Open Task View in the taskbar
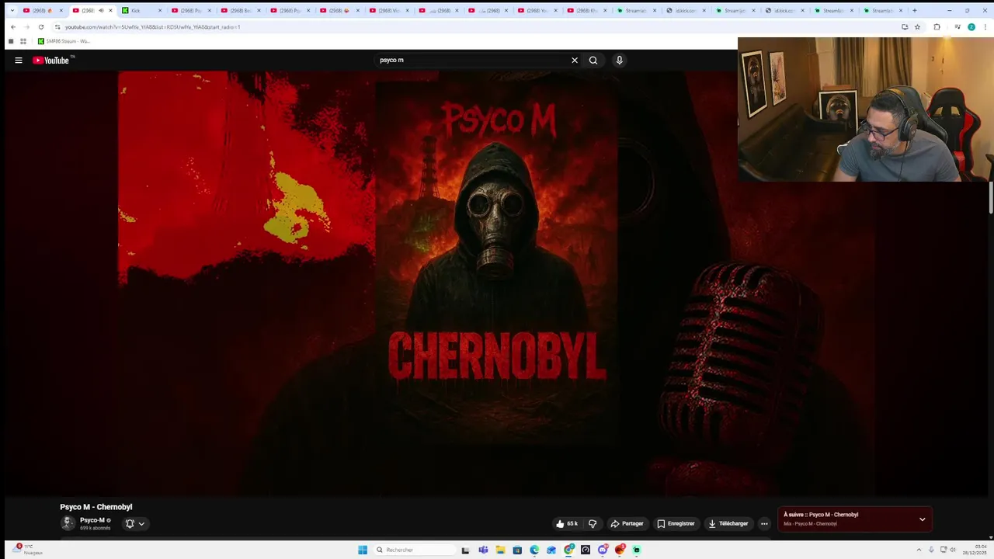994x559 pixels. coord(465,550)
